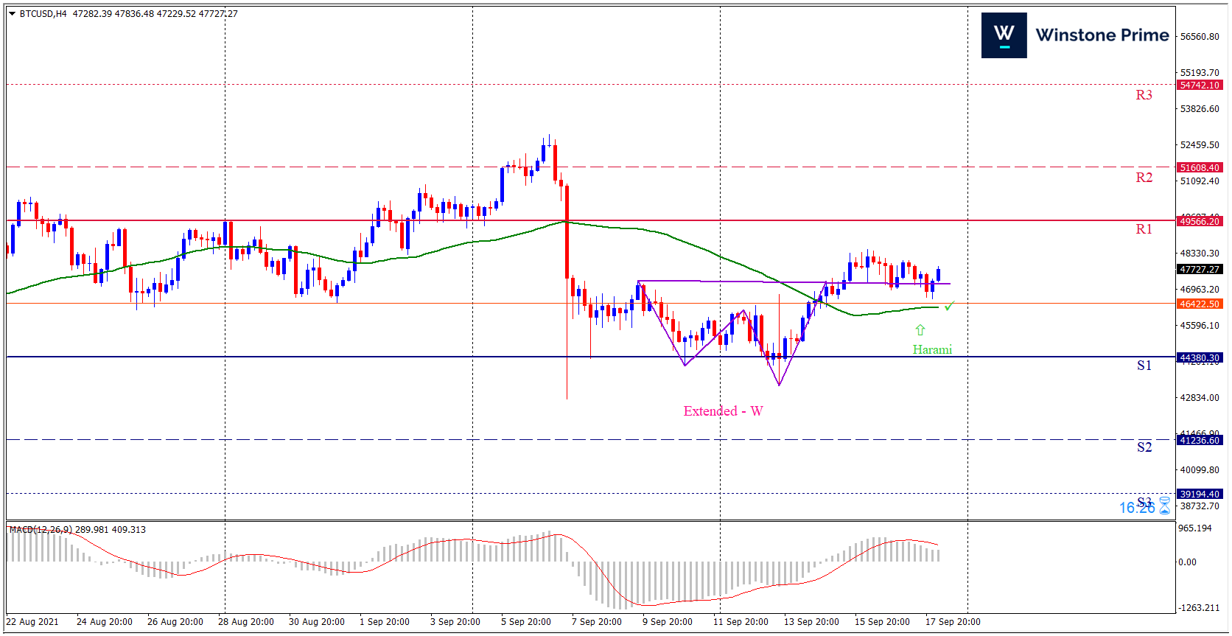The height and width of the screenshot is (636, 1232).
Task: Click the R2 resistance label
Action: [x=1144, y=178]
